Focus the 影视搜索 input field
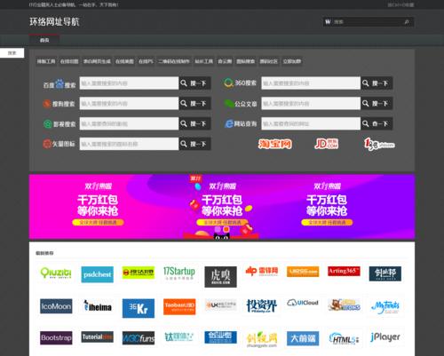The height and width of the screenshot is (356, 444). tap(129, 123)
